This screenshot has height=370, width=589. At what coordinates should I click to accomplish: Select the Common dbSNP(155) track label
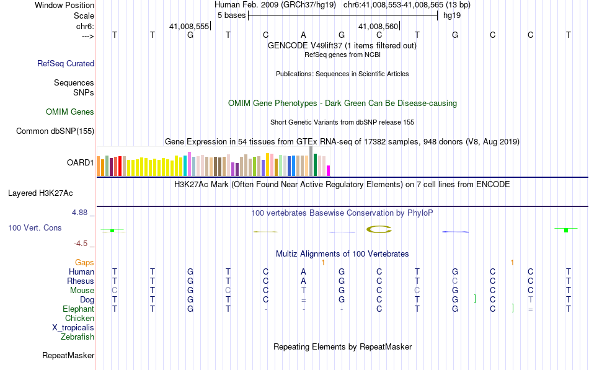pyautogui.click(x=55, y=131)
